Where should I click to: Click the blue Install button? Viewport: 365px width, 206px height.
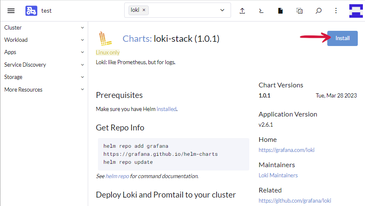pos(342,38)
